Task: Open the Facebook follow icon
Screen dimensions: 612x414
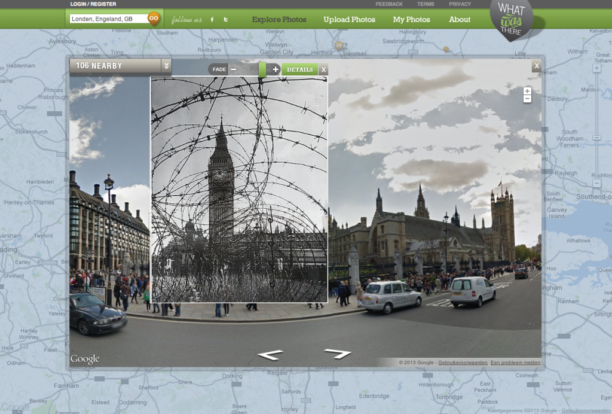Action: 212,20
